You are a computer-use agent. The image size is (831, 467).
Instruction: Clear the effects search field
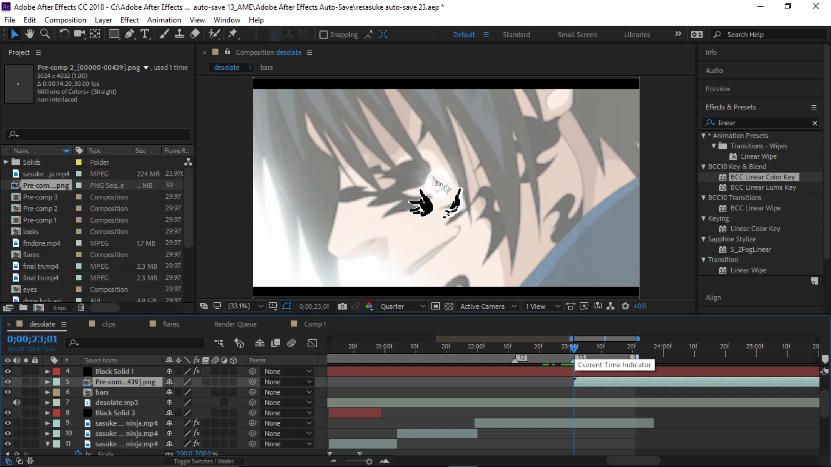tap(815, 123)
